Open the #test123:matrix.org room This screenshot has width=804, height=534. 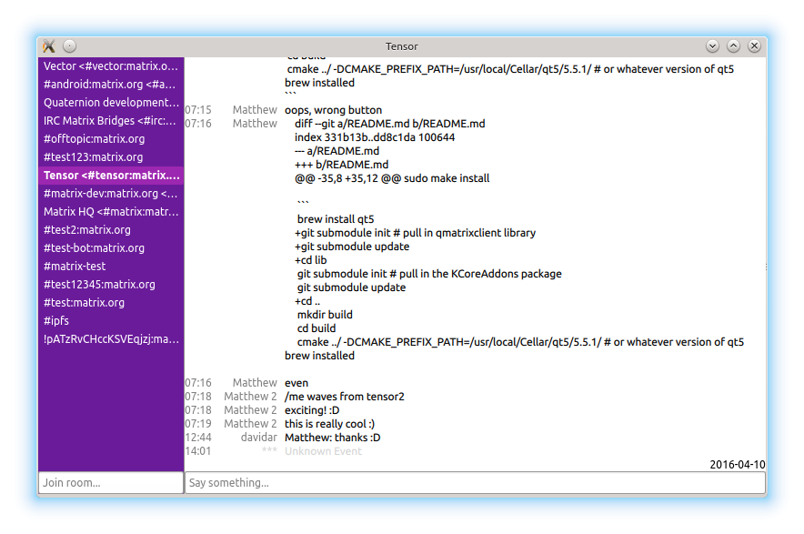(110, 156)
